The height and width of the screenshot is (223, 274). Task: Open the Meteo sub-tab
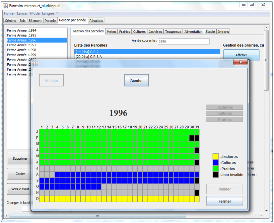click(x=111, y=32)
